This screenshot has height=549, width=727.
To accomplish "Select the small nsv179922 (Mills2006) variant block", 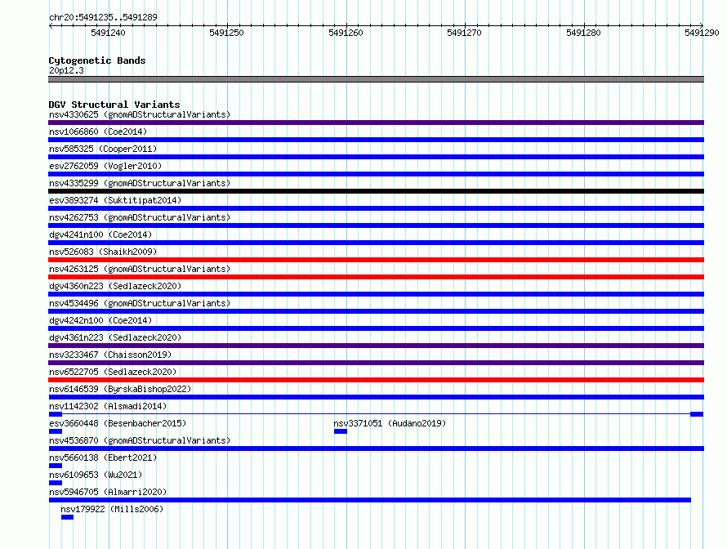I will [67, 517].
